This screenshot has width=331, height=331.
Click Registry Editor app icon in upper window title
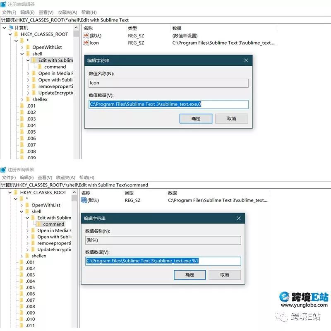[3, 4]
